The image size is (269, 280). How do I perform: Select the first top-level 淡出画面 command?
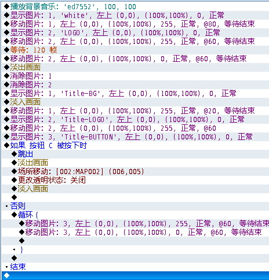(x=135, y=68)
